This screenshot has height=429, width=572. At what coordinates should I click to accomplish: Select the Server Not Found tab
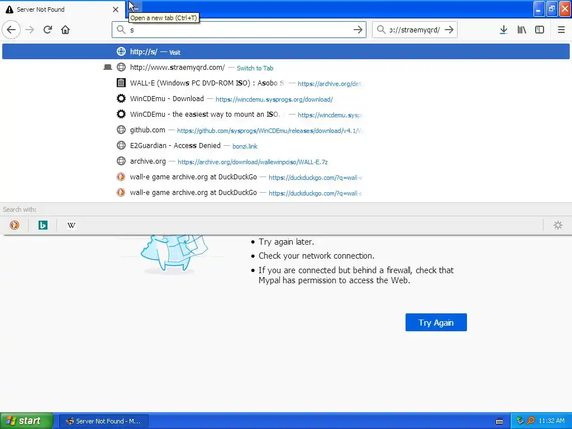pos(63,9)
